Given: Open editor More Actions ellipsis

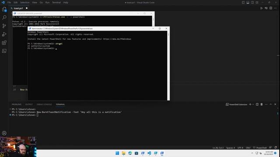Looking at the screenshot, I should click(275, 8).
